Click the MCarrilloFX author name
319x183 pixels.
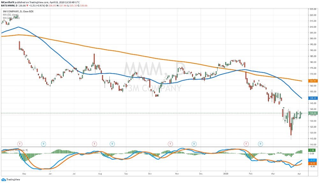coord(8,2)
